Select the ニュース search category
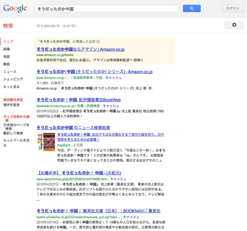 pos(10,71)
